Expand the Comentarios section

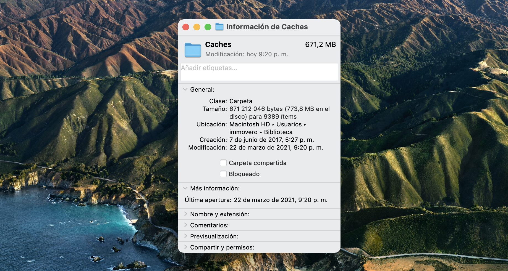[185, 225]
